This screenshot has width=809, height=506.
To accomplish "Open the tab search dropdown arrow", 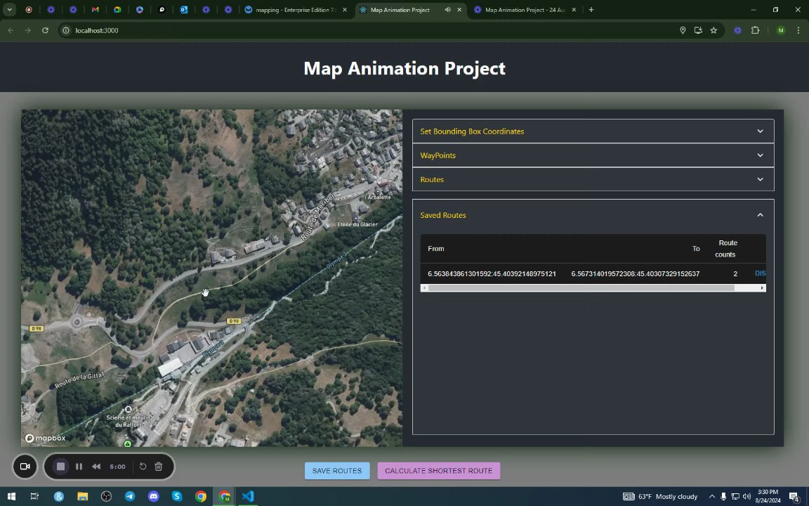I will (9, 10).
